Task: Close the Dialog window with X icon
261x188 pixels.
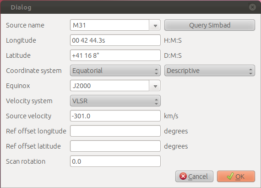Action: [x=252, y=7]
